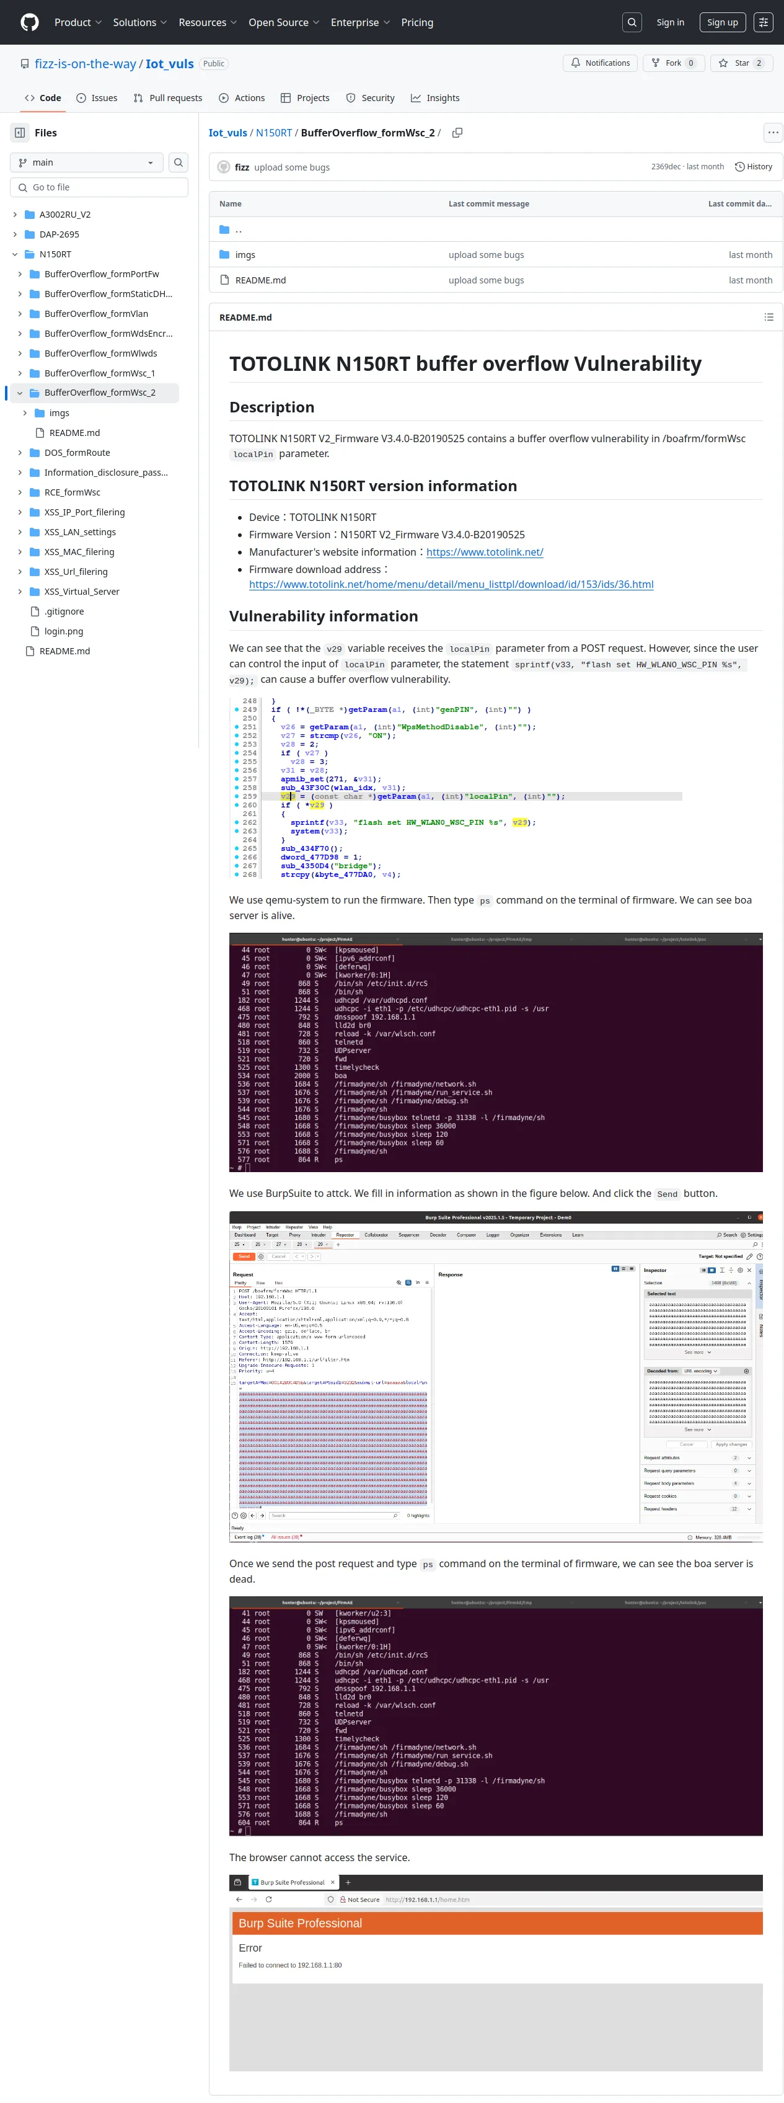
Task: Open the README outline list icon
Action: [x=769, y=317]
